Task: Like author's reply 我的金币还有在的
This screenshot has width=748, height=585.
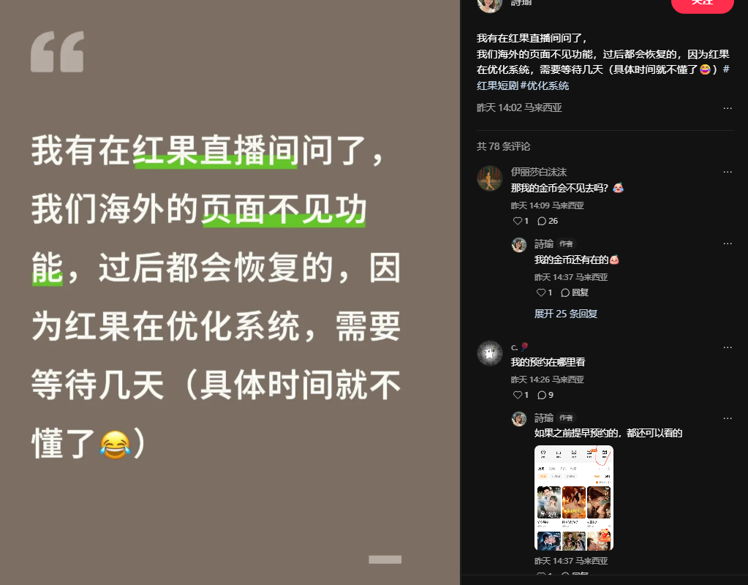Action: (x=544, y=292)
